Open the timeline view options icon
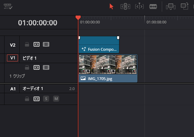Viewport: 194px width, 137px height. tap(8, 7)
